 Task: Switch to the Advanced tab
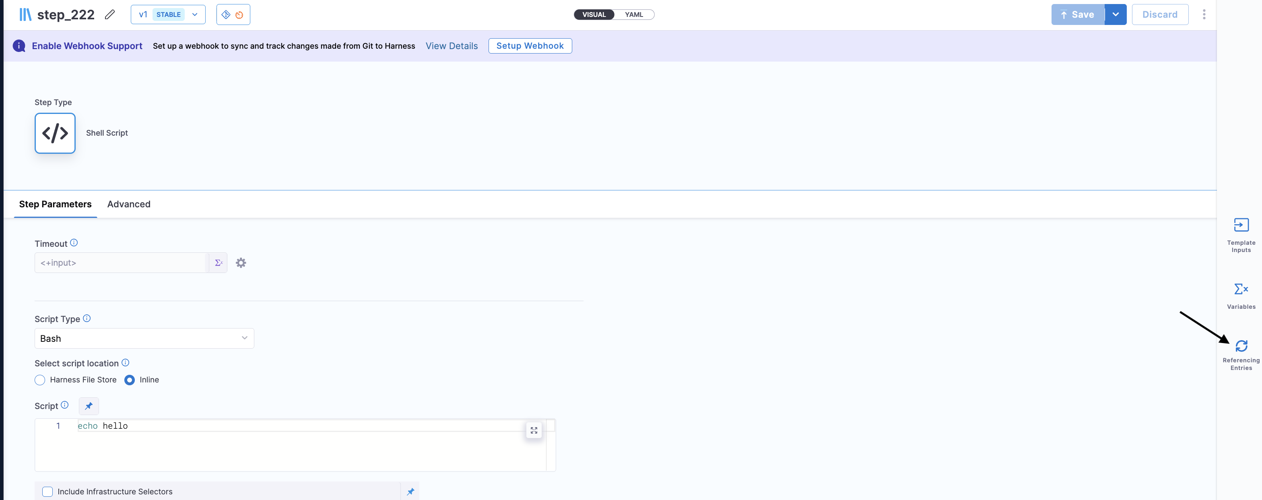tap(128, 204)
